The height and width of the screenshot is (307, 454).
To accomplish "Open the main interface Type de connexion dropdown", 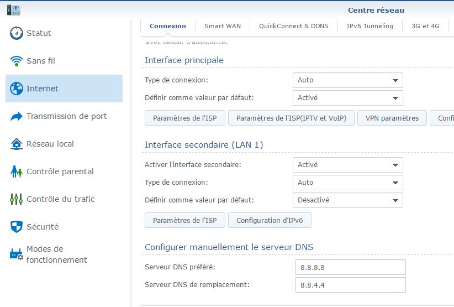I will pyautogui.click(x=347, y=80).
